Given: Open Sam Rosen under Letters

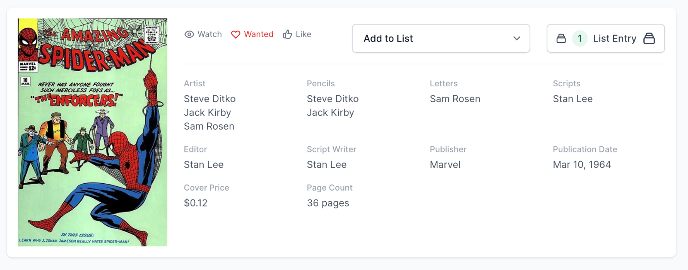Looking at the screenshot, I should pyautogui.click(x=455, y=99).
